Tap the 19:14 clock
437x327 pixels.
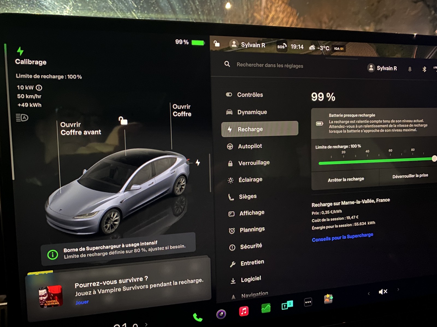pyautogui.click(x=297, y=47)
